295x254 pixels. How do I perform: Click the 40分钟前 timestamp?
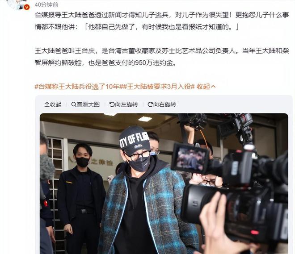pos(46,4)
